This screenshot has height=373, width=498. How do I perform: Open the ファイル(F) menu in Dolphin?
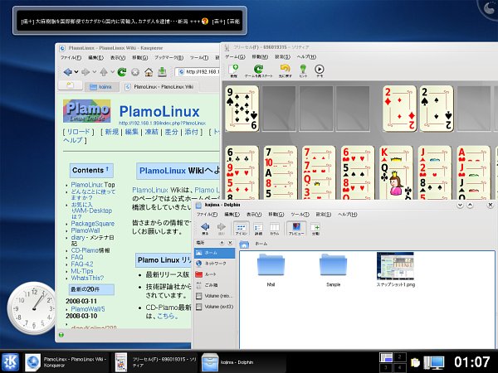pyautogui.click(x=207, y=215)
